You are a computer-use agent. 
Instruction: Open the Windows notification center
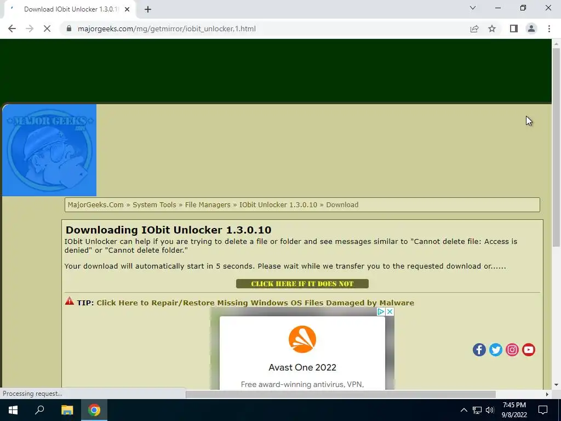point(543,410)
